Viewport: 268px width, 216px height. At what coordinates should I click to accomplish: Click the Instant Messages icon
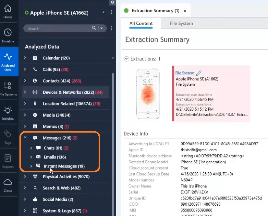pos(38,166)
